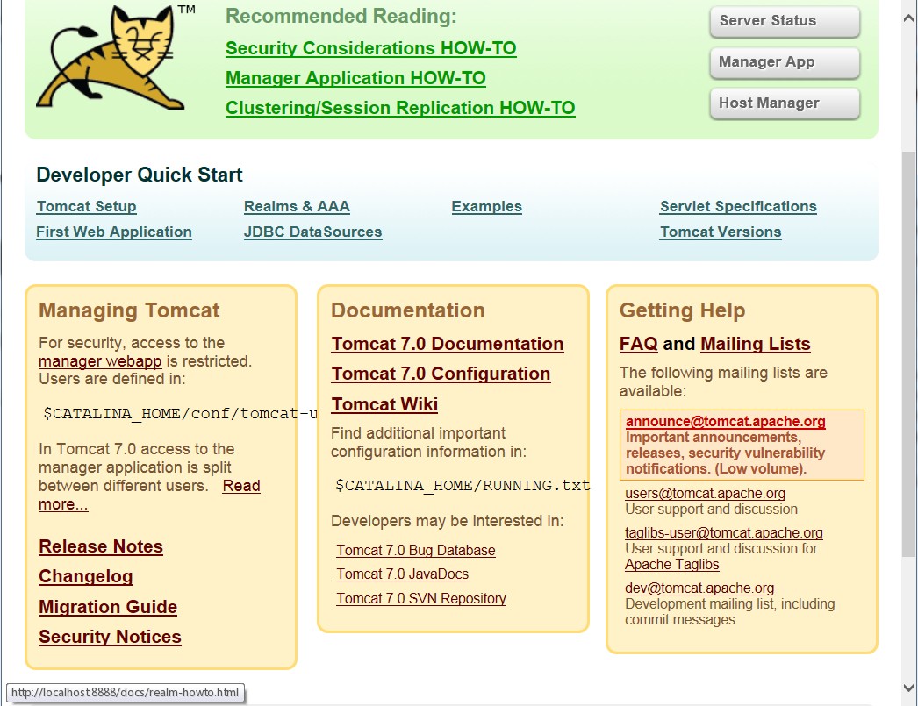Open the Examples link

pos(486,206)
